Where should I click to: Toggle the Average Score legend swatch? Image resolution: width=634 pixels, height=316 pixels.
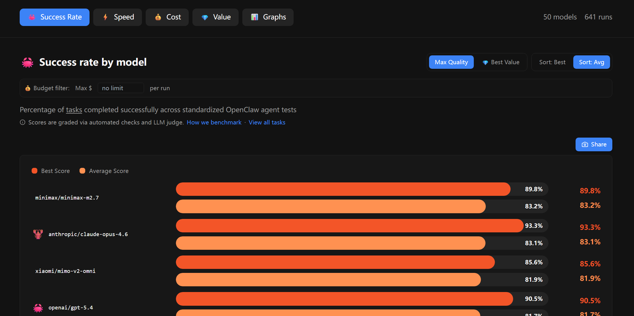82,171
